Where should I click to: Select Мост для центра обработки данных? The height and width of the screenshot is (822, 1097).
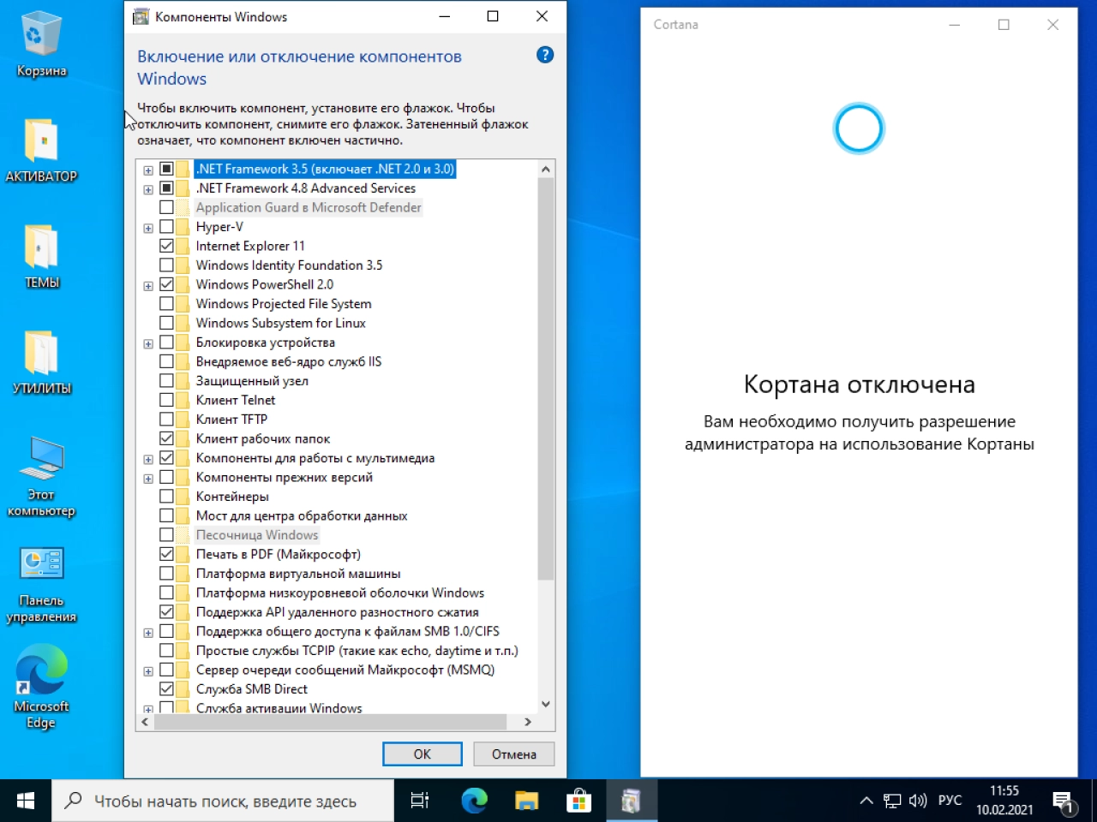coord(302,515)
